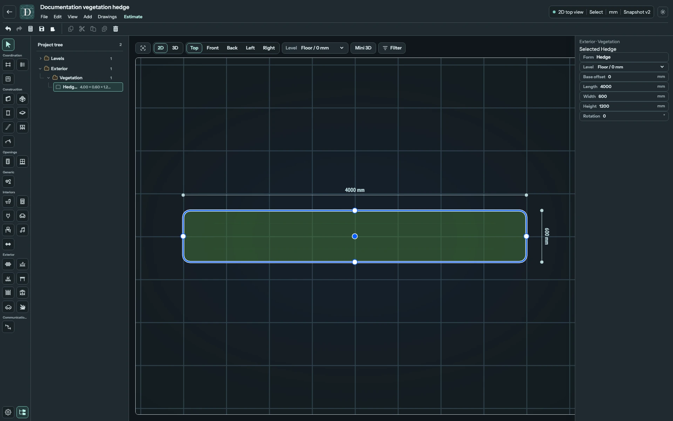This screenshot has height=421, width=673.
Task: Delete selection with trash icon
Action: click(116, 29)
